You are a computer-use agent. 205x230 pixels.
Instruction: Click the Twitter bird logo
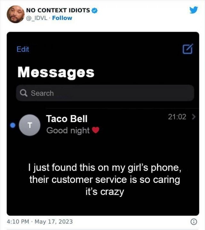tap(193, 10)
